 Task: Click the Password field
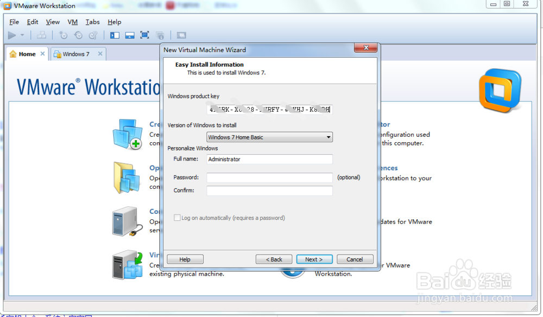click(269, 177)
